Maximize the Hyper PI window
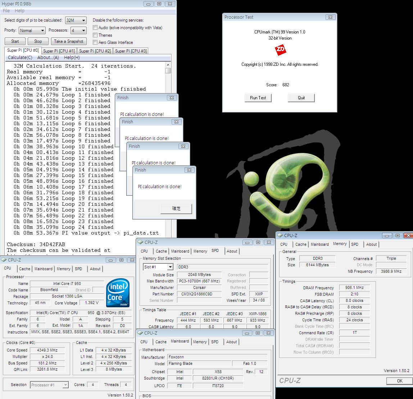This screenshot has height=399, width=413. [159, 4]
